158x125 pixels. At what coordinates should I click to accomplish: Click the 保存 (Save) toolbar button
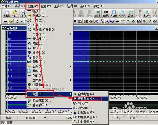coord(23,14)
